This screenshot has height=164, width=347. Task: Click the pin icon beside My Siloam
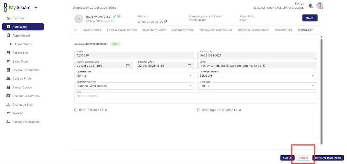(36, 7)
